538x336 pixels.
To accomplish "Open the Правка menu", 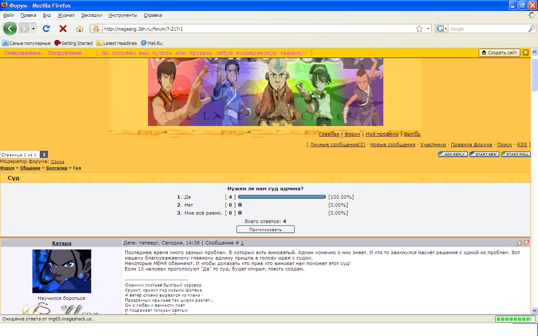I will (x=28, y=15).
